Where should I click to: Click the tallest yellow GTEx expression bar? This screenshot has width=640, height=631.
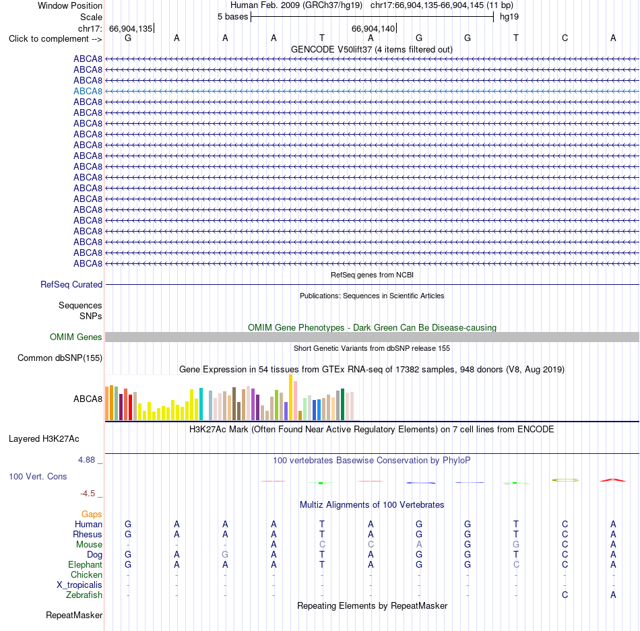[290, 397]
